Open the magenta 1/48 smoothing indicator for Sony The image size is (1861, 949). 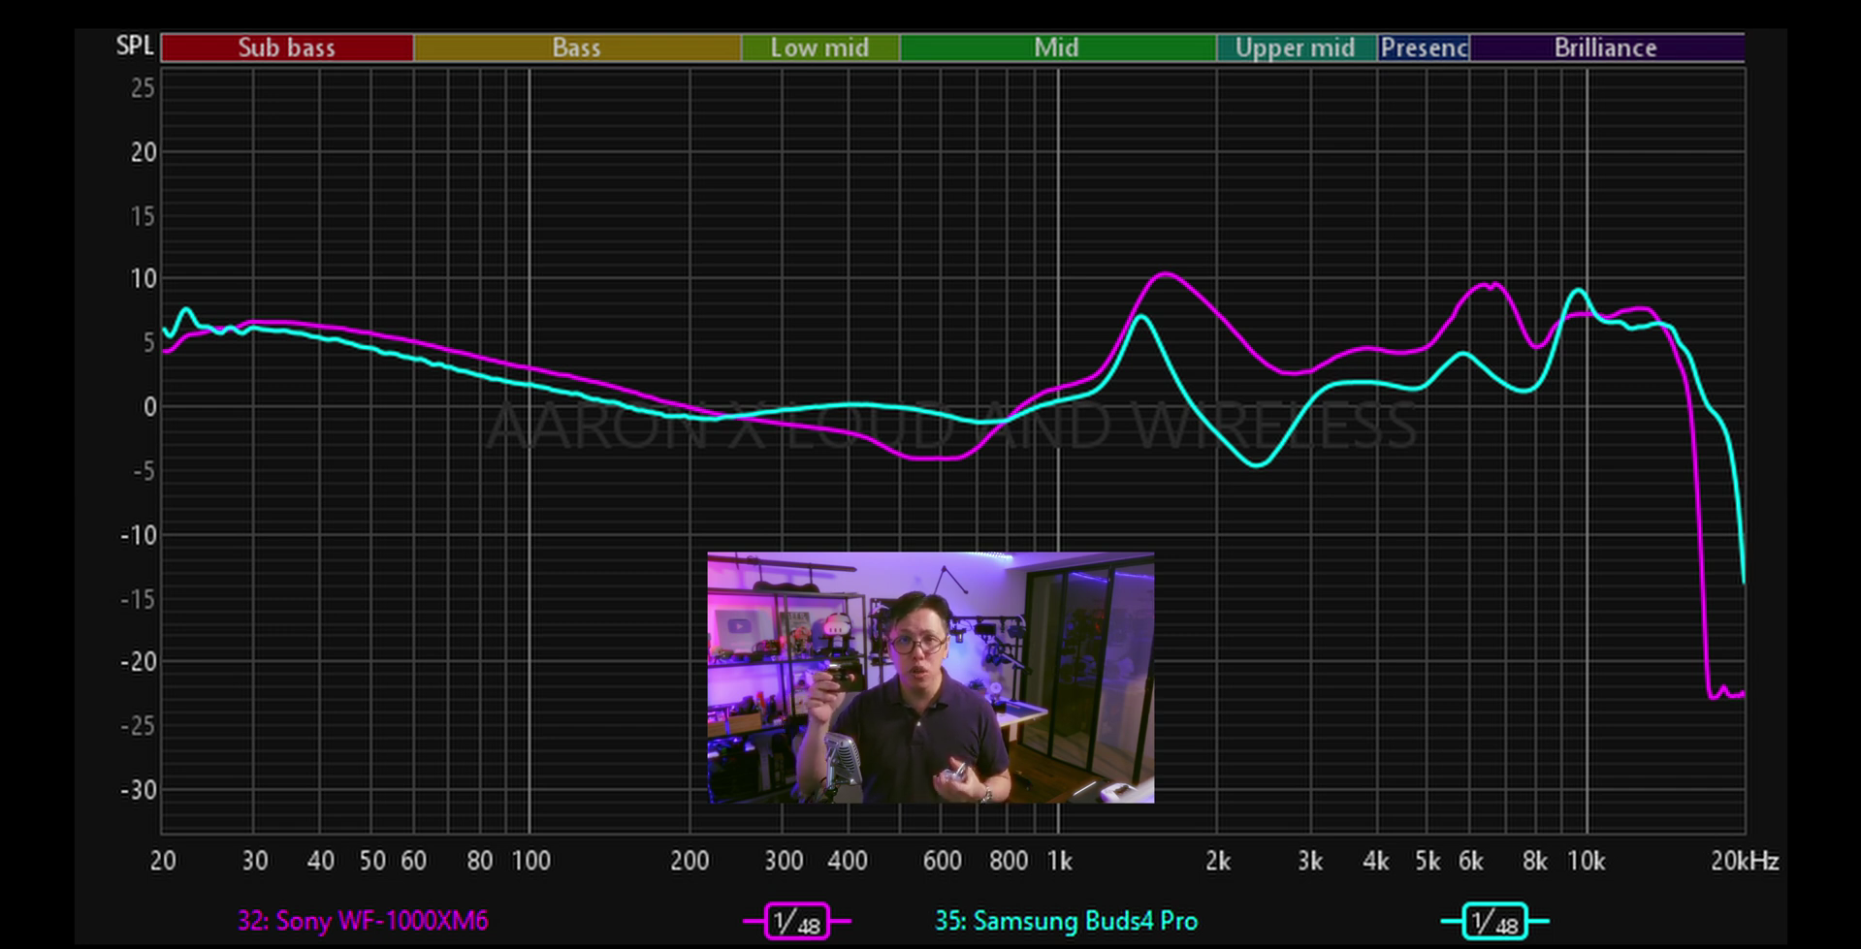[x=797, y=921]
